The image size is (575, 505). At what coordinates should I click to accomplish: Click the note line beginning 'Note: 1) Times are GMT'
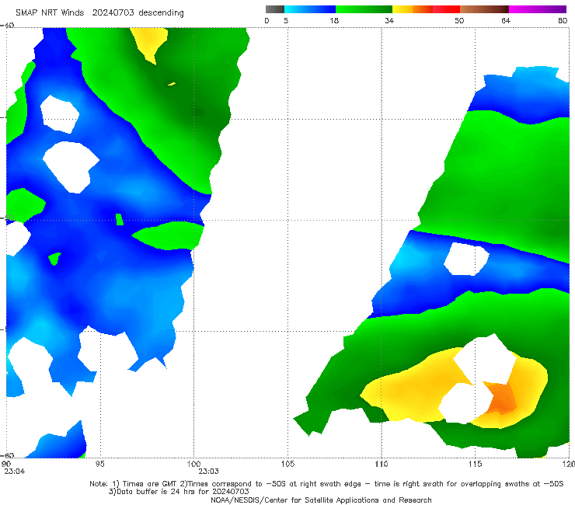point(326,484)
